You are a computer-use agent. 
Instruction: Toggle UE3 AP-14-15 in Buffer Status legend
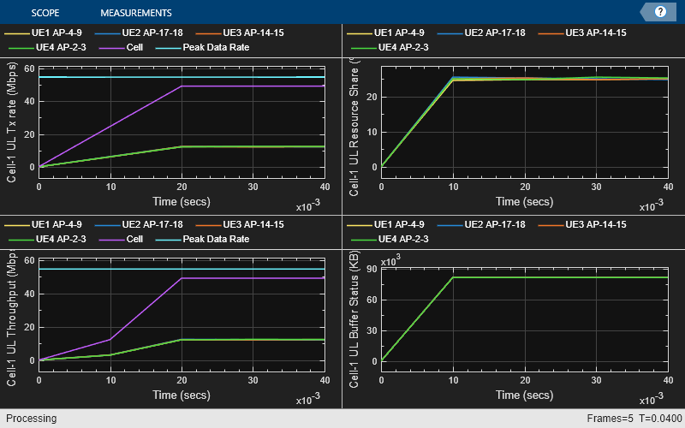pos(582,224)
